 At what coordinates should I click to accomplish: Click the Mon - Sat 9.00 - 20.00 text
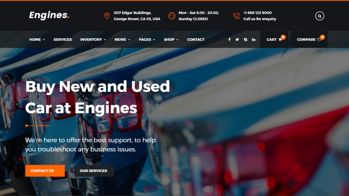click(x=199, y=13)
